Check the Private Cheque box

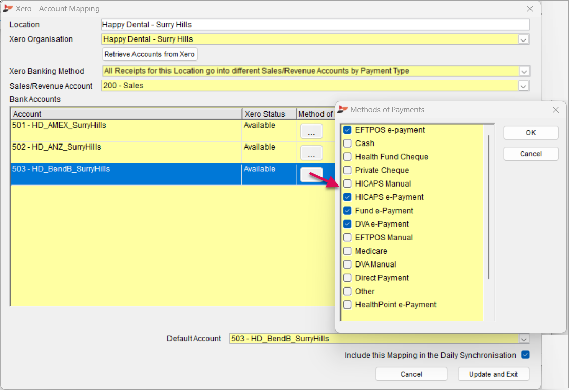347,170
